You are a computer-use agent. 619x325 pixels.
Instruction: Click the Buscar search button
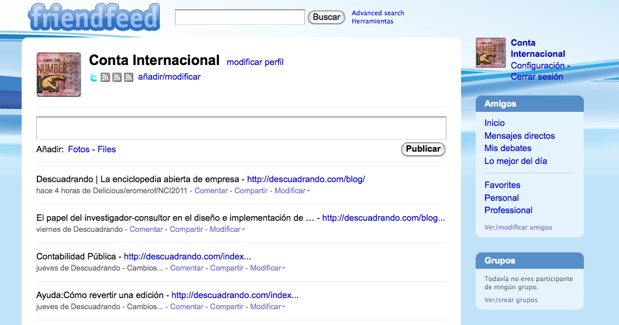pyautogui.click(x=326, y=17)
